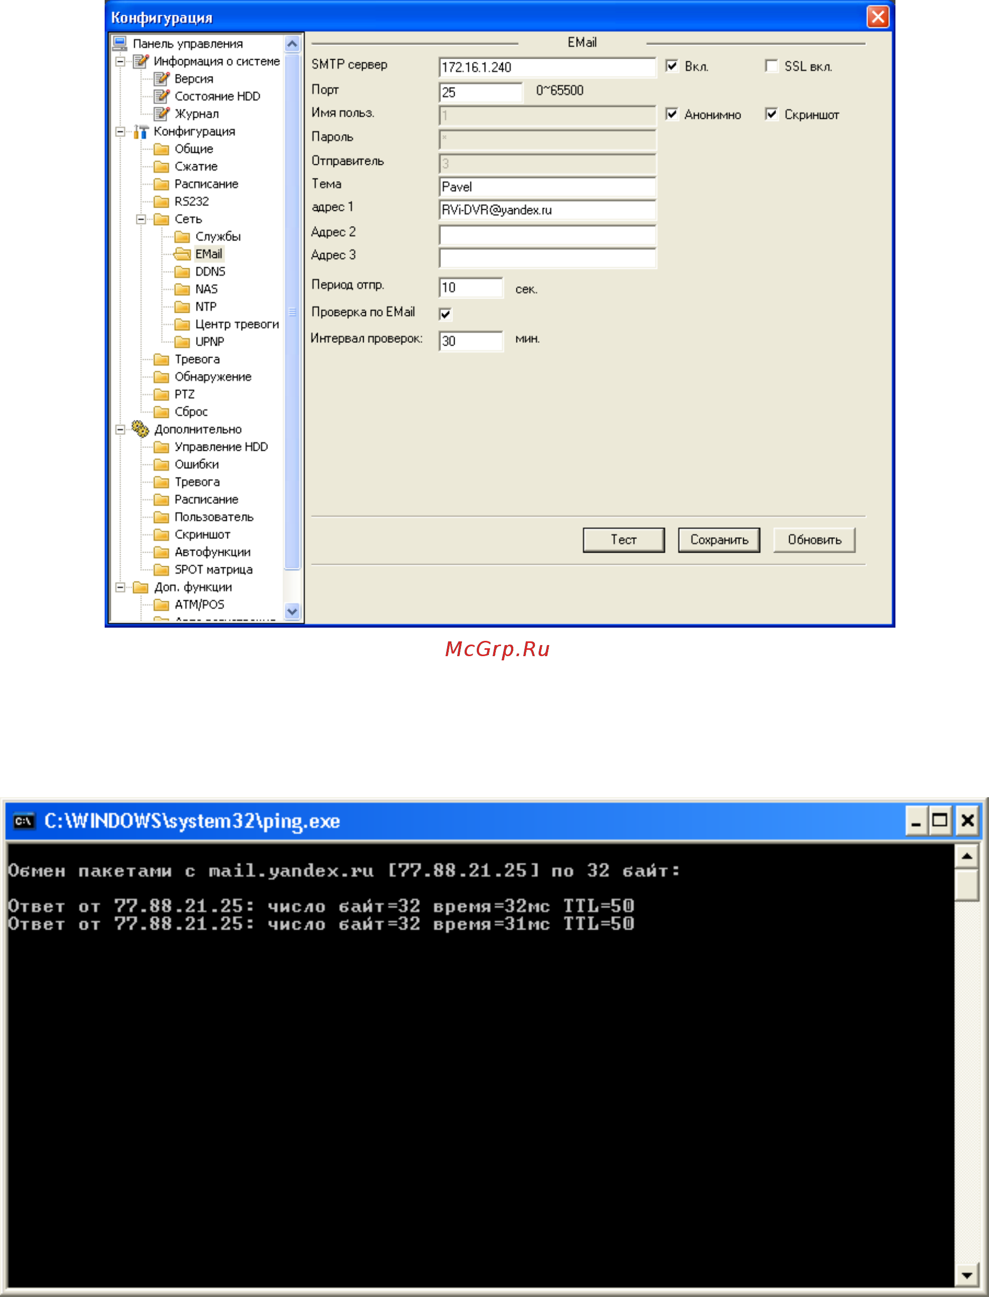The image size is (989, 1297).
Task: Click the tree panel scroll down arrow
Action: coord(292,611)
